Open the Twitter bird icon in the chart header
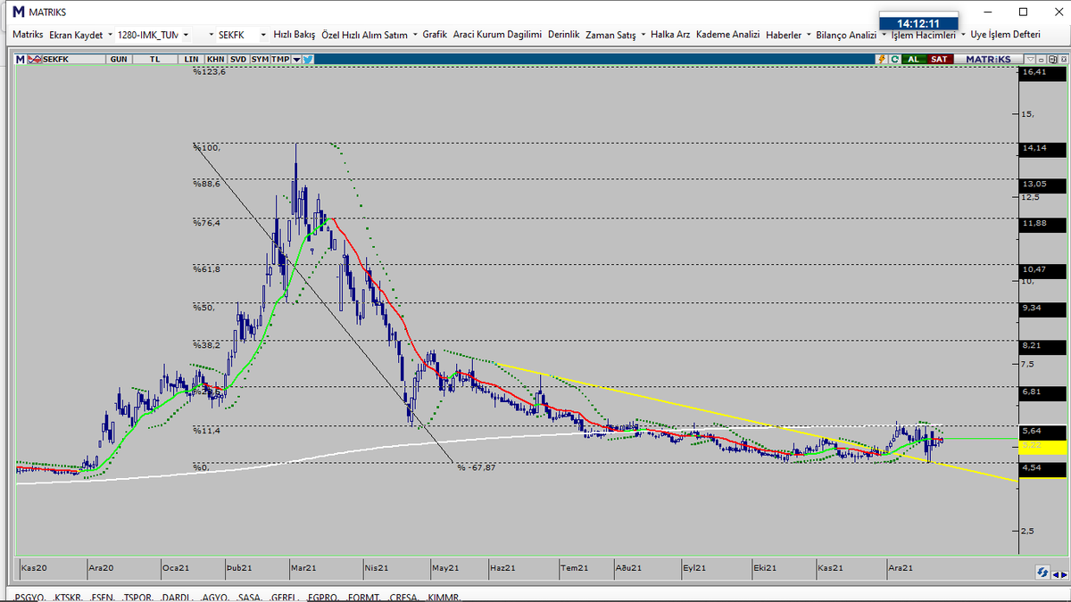1071x602 pixels. [308, 59]
